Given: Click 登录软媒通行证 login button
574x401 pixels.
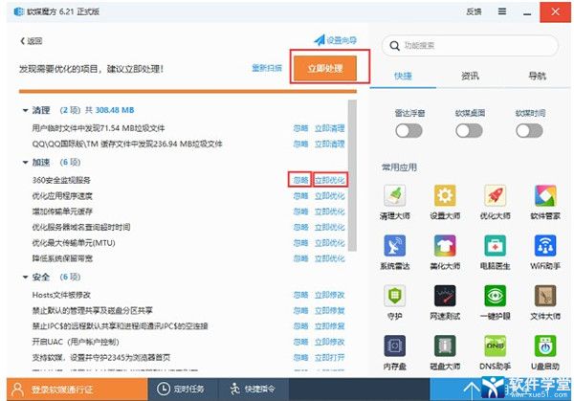Looking at the screenshot, I should coord(77,389).
